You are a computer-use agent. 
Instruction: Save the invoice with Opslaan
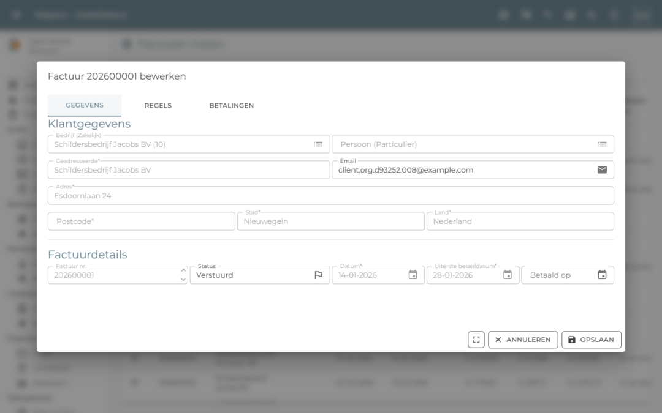point(591,340)
